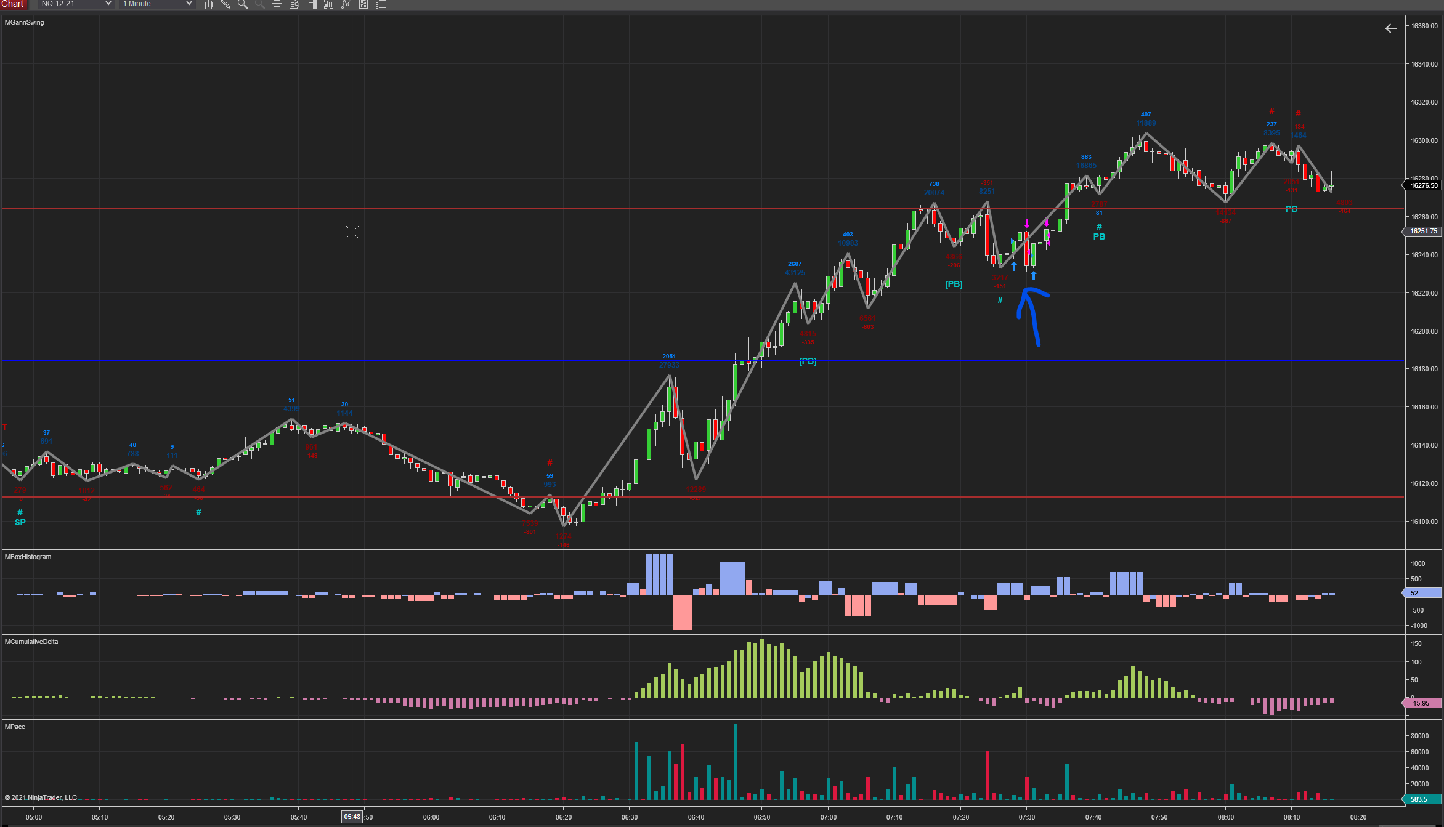Screen dimensions: 1444x827
Task: Click the zoom out magnifier icon
Action: point(260,4)
